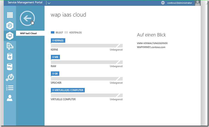Click the language globe icon in header

(163, 3)
